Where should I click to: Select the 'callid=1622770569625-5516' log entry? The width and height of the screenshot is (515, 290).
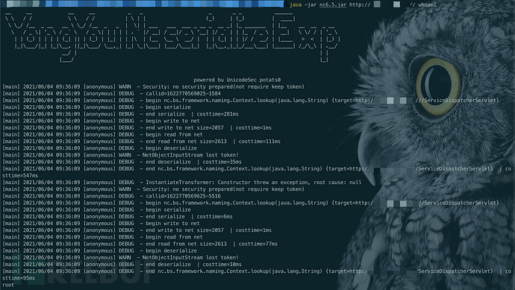click(111, 196)
